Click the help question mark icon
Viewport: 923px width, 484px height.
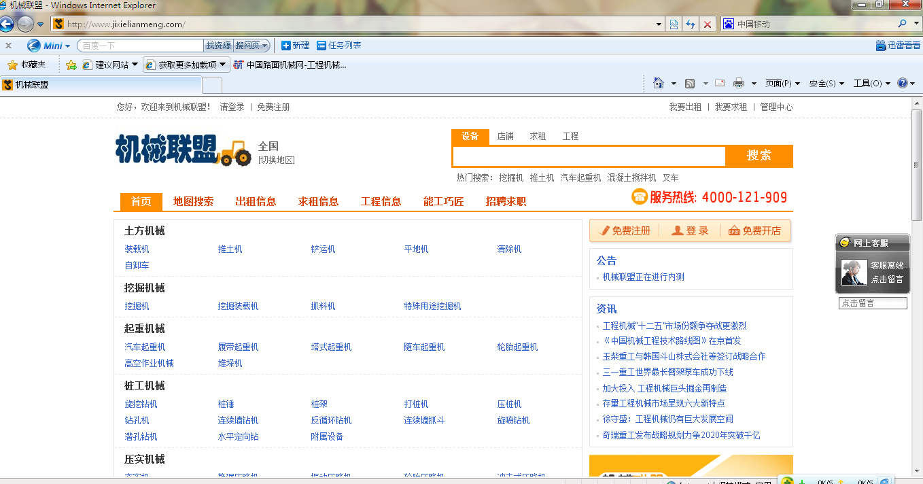coord(903,83)
